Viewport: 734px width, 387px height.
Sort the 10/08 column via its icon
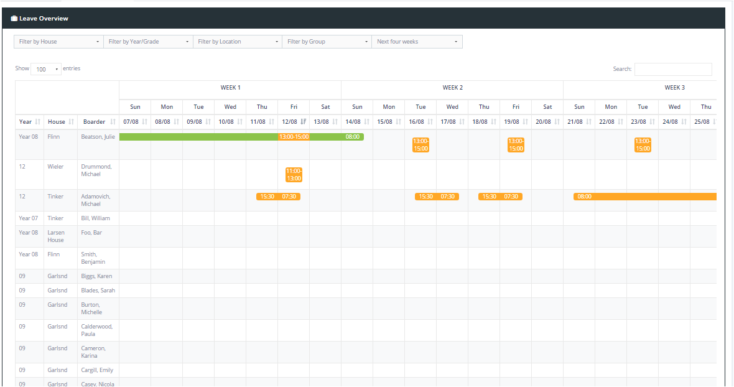[239, 122]
